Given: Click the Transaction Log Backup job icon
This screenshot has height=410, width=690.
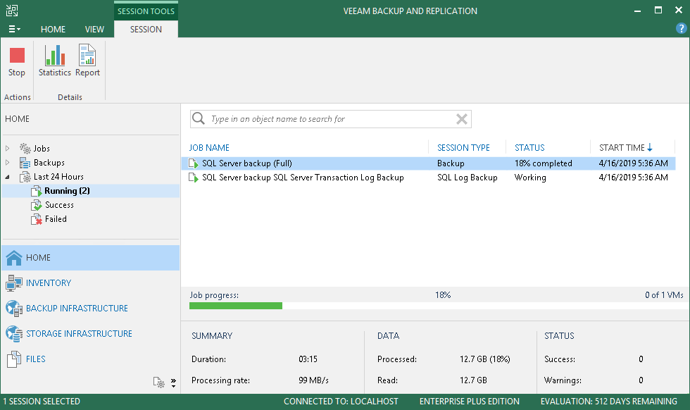Looking at the screenshot, I should [194, 178].
